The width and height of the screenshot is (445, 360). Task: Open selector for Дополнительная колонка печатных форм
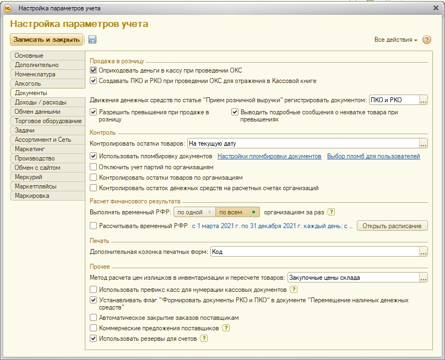tap(423, 252)
